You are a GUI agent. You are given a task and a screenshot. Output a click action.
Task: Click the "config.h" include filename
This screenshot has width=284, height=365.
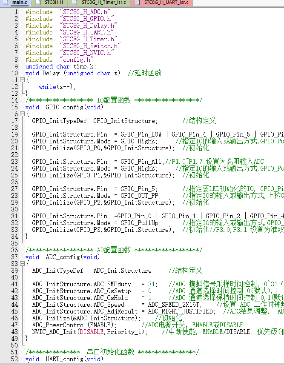click(x=76, y=60)
